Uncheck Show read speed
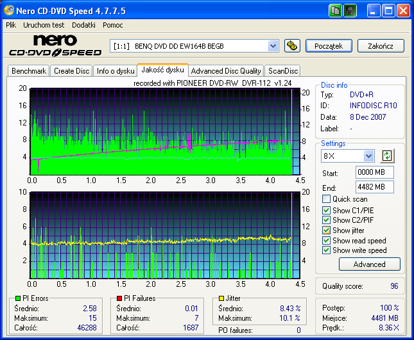This screenshot has height=340, width=414. pyautogui.click(x=326, y=241)
